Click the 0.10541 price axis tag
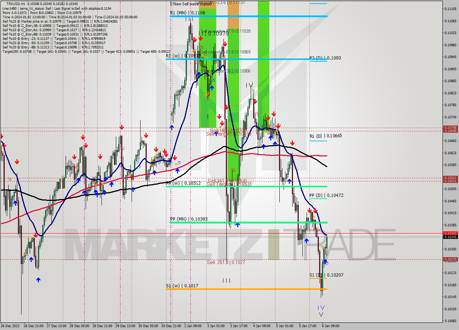Screen dimensions: 459x330 tap(450, 178)
